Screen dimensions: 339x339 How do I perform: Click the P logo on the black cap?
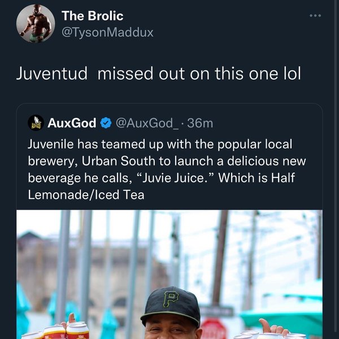tap(170, 298)
